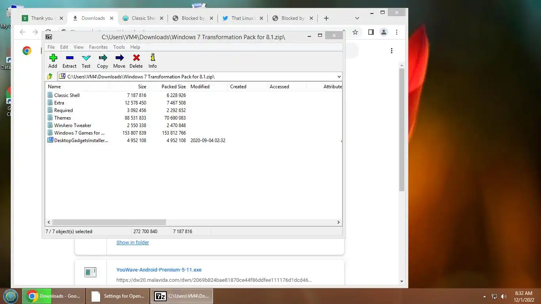Run the Test archive tool
This screenshot has height=304, width=541.
pyautogui.click(x=86, y=58)
